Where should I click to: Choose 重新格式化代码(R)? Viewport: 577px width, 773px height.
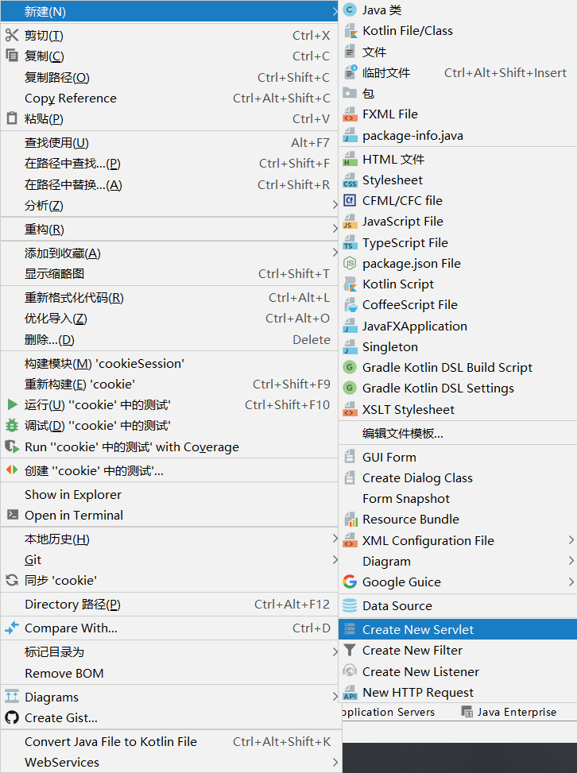point(169,298)
